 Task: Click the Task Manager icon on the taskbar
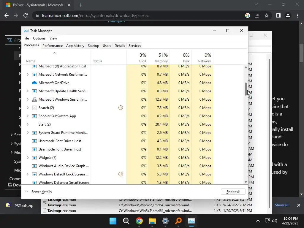pos(191,221)
